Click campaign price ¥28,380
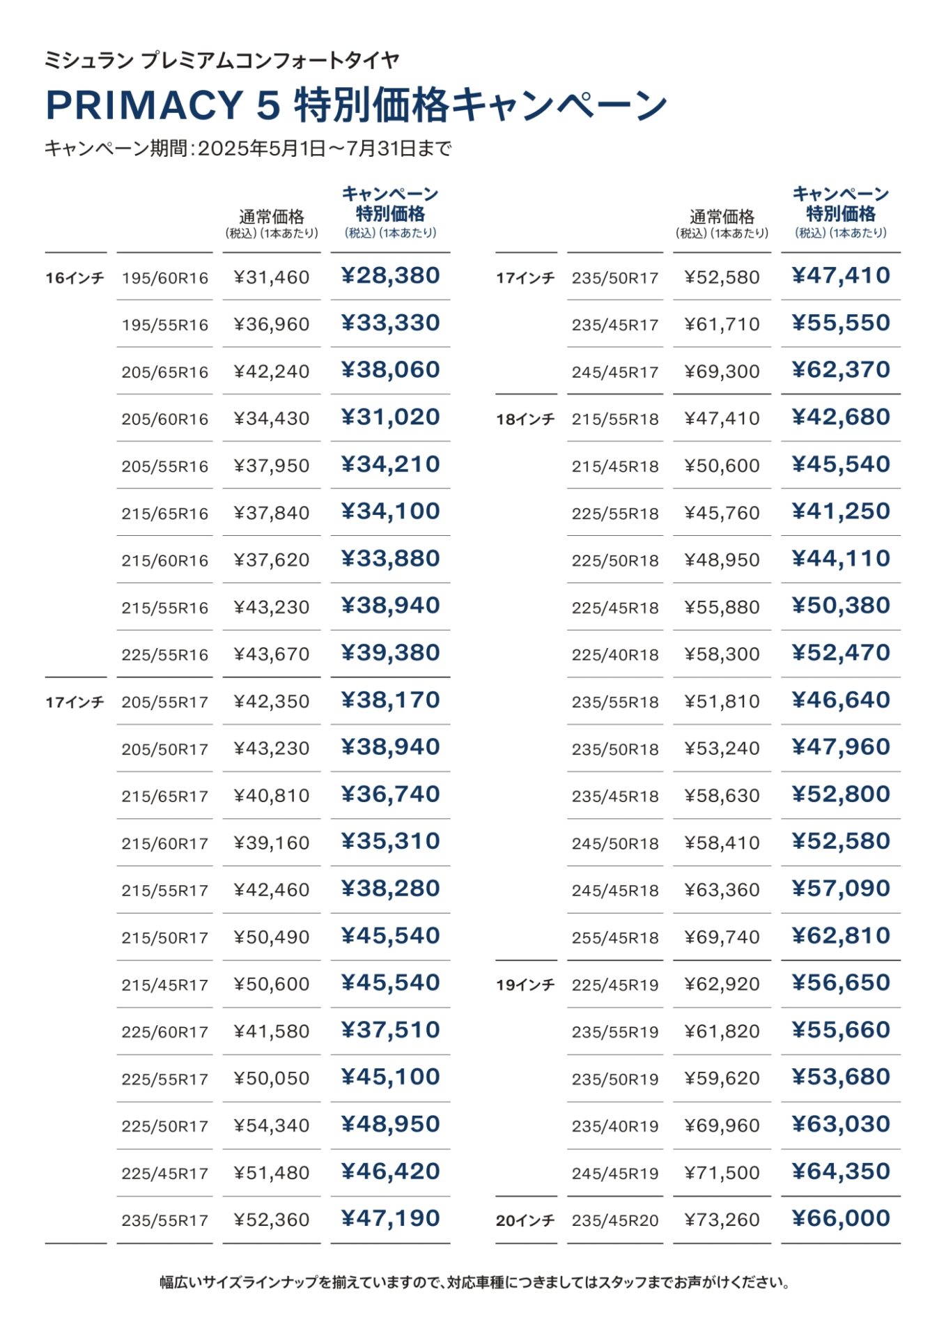 (390, 276)
